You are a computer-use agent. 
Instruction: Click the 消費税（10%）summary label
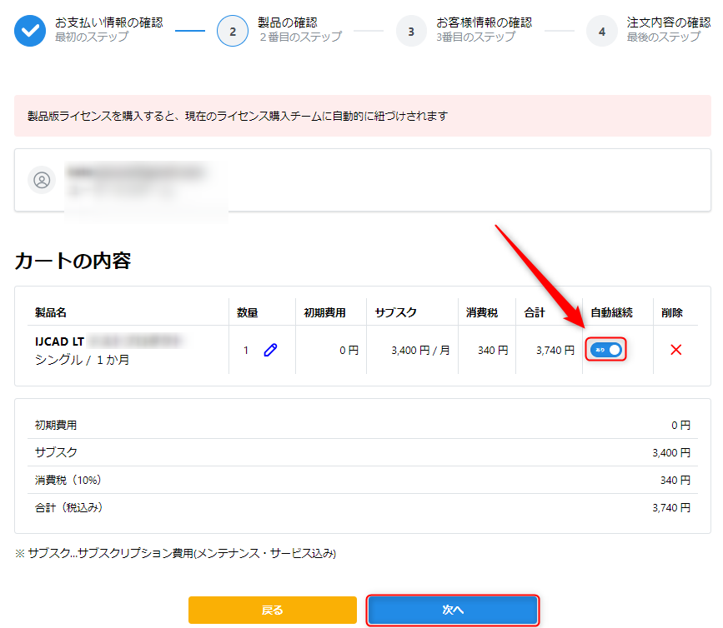68,480
